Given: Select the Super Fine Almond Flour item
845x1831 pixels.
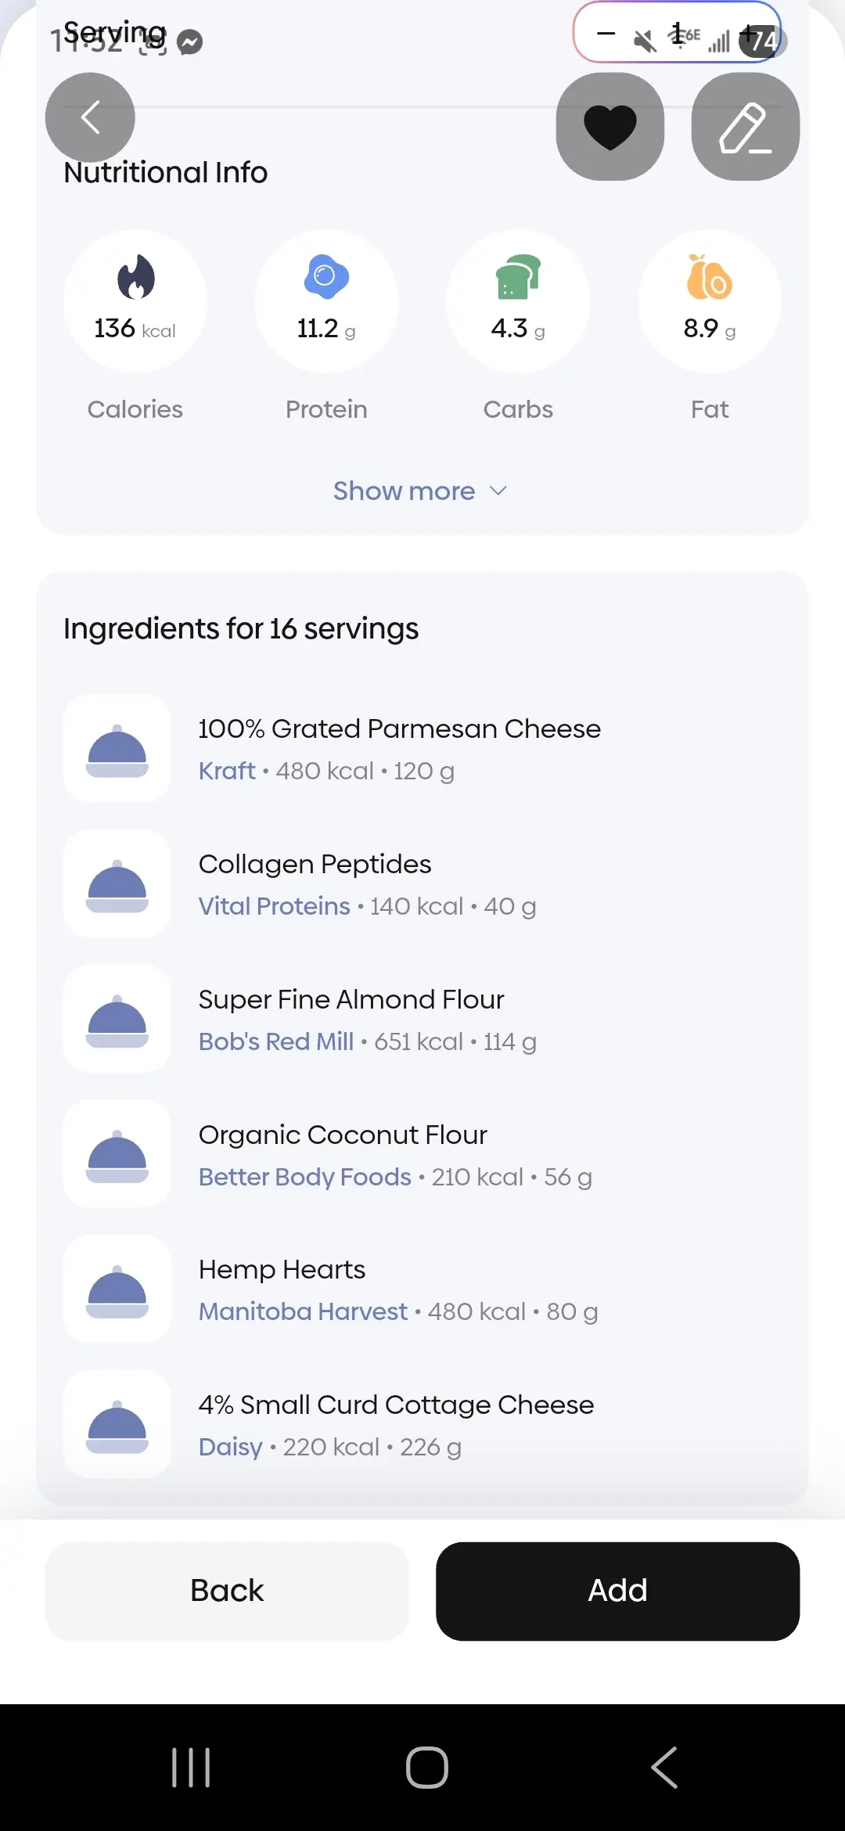Looking at the screenshot, I should (x=351, y=1000).
